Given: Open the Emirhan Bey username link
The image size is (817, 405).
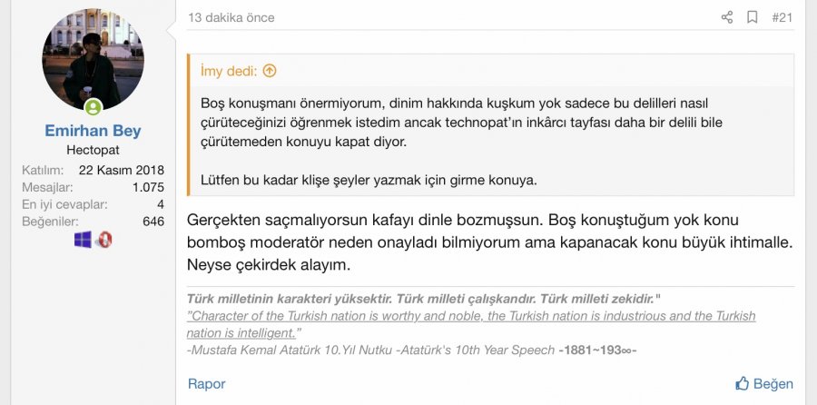Looking at the screenshot, I should pos(93,131).
